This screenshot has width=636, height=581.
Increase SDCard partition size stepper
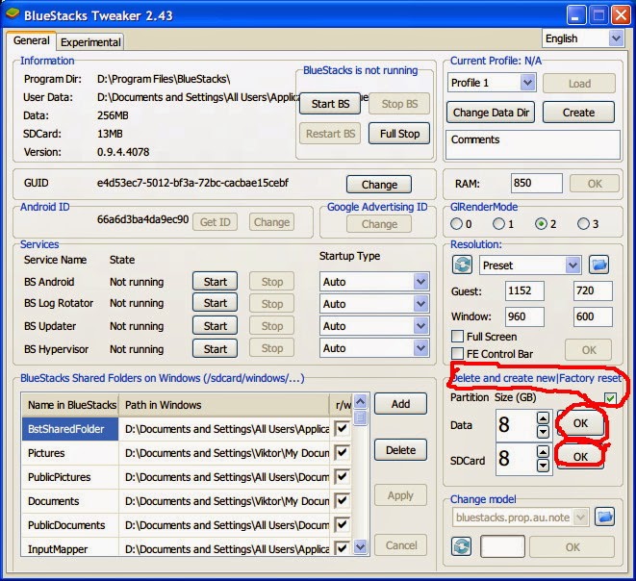543,452
